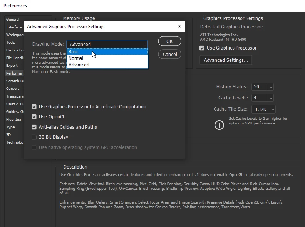Select General in preferences sidebar
This screenshot has height=227, width=305.
pyautogui.click(x=13, y=20)
